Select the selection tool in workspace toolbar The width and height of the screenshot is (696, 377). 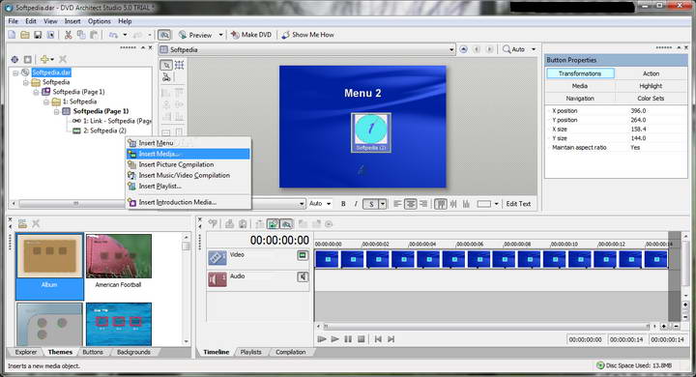(x=166, y=66)
